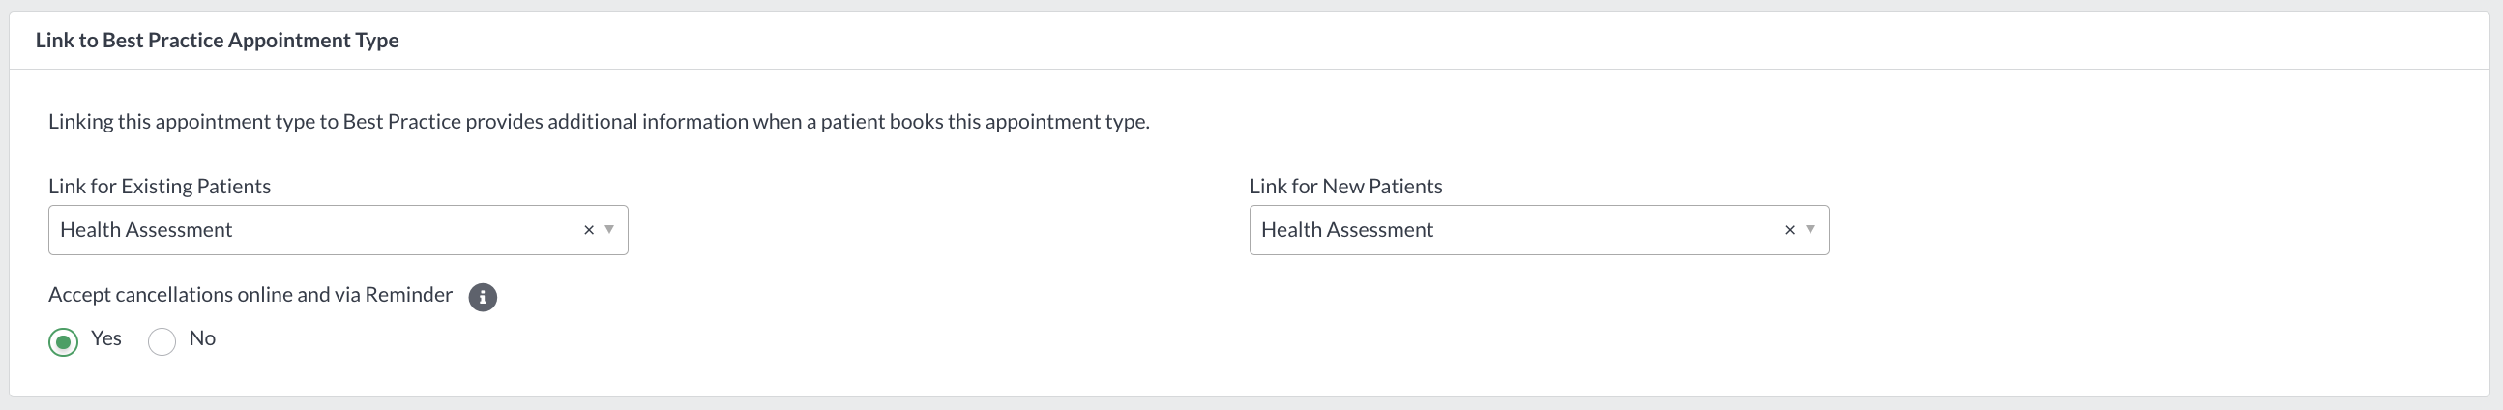
Task: Expand the Link for Existing Patients dropdown arrow
Action: point(609,230)
